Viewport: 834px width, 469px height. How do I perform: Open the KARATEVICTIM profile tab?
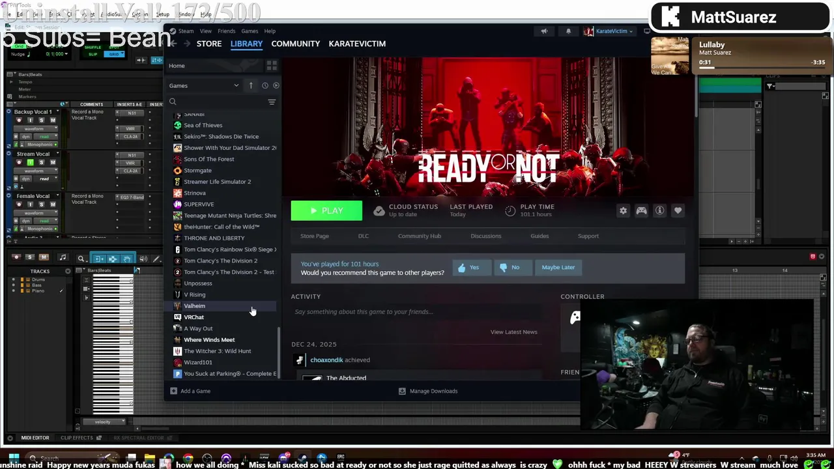(357, 44)
